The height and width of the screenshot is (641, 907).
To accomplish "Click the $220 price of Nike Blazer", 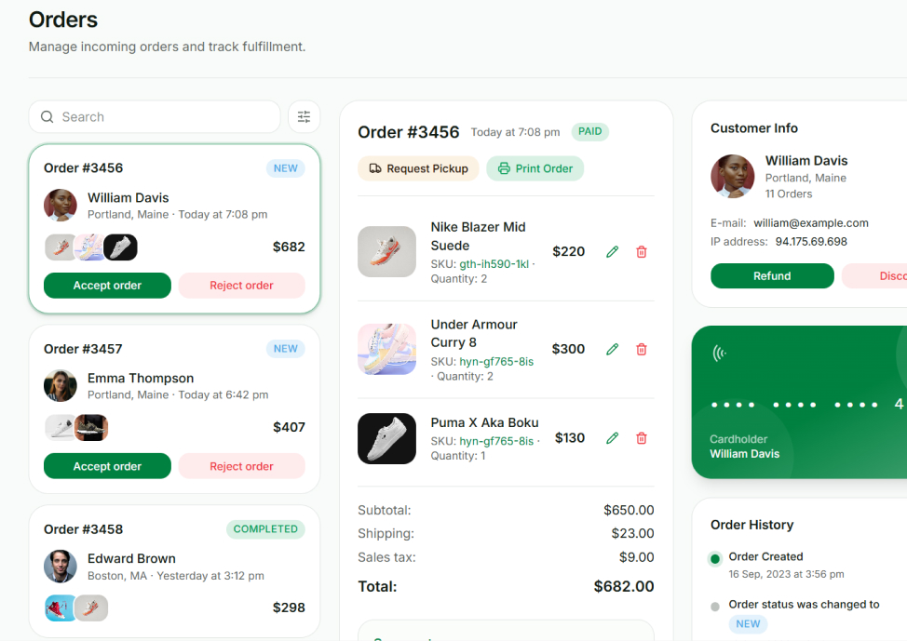I will tap(569, 251).
